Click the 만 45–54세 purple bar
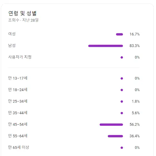Image resolution: width=156 pixels, height=156 pixels. coord(111,125)
